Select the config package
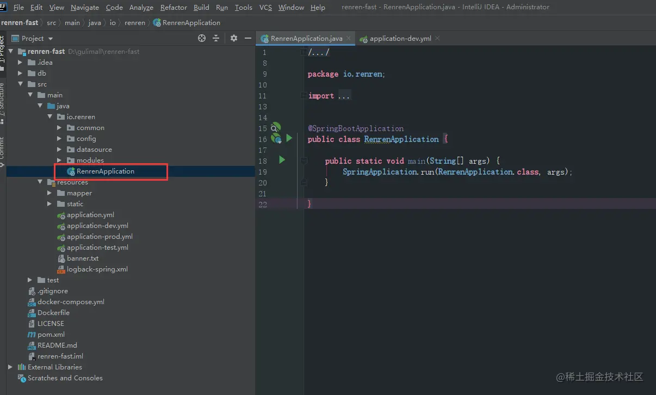The image size is (656, 395). click(x=86, y=139)
